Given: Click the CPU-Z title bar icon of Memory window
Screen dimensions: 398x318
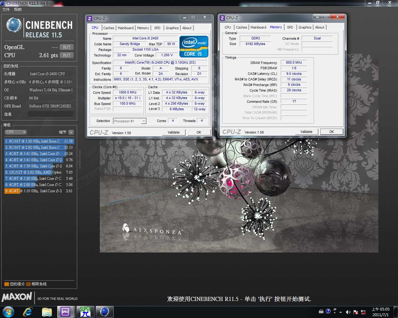Looking at the screenshot, I should click(x=222, y=18).
